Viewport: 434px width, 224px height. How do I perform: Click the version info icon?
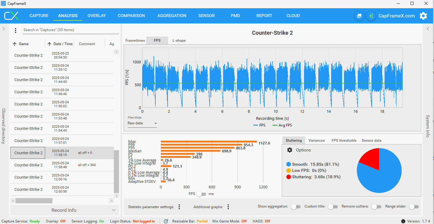[403, 221]
